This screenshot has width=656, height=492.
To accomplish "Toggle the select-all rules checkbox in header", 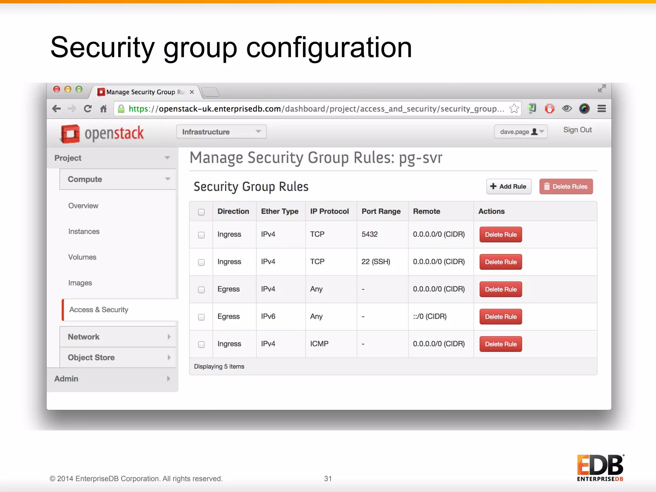I will (x=201, y=212).
